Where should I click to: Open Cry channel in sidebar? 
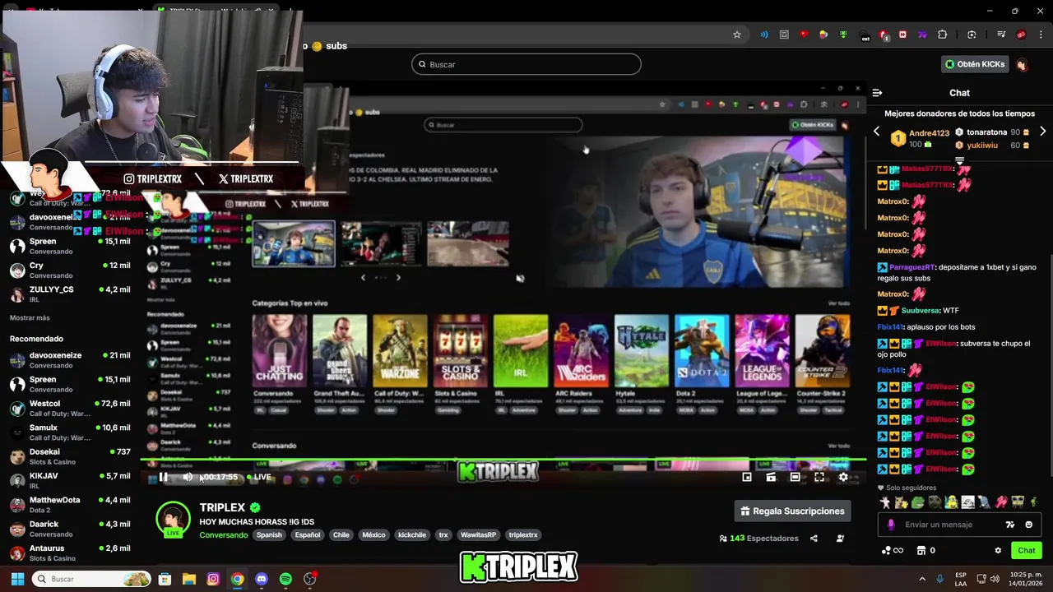coord(70,271)
